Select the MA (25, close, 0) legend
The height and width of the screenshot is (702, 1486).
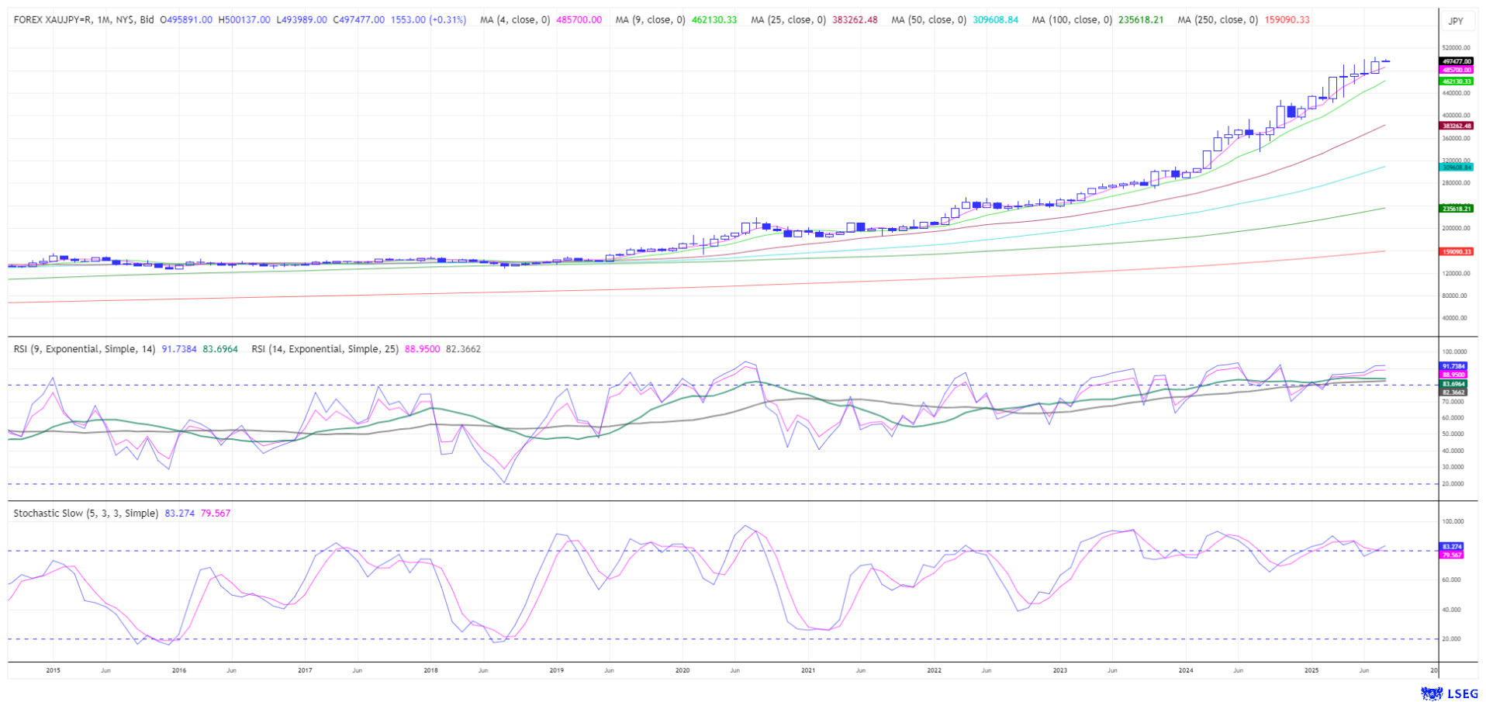tap(788, 20)
